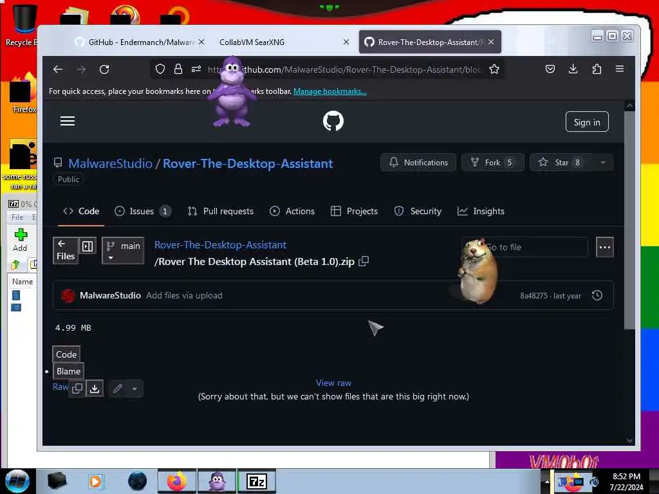
Task: Click the edit pencil icon
Action: click(118, 389)
